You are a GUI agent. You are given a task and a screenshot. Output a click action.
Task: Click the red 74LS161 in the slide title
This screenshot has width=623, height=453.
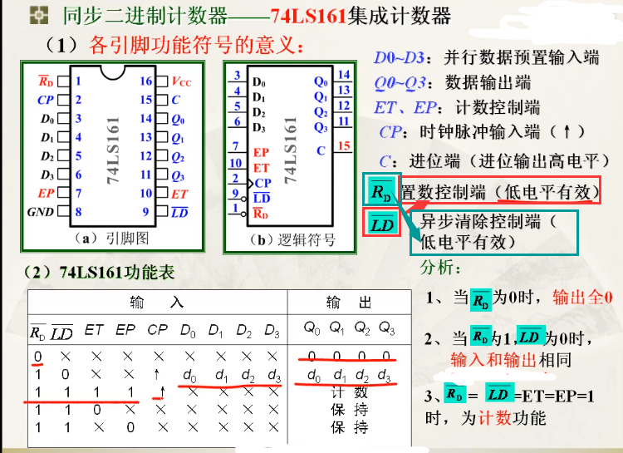point(309,16)
